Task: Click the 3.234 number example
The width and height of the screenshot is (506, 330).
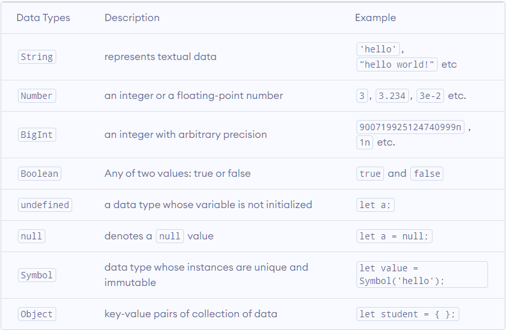Action: (392, 96)
